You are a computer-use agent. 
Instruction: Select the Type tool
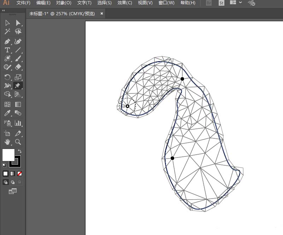click(7, 50)
